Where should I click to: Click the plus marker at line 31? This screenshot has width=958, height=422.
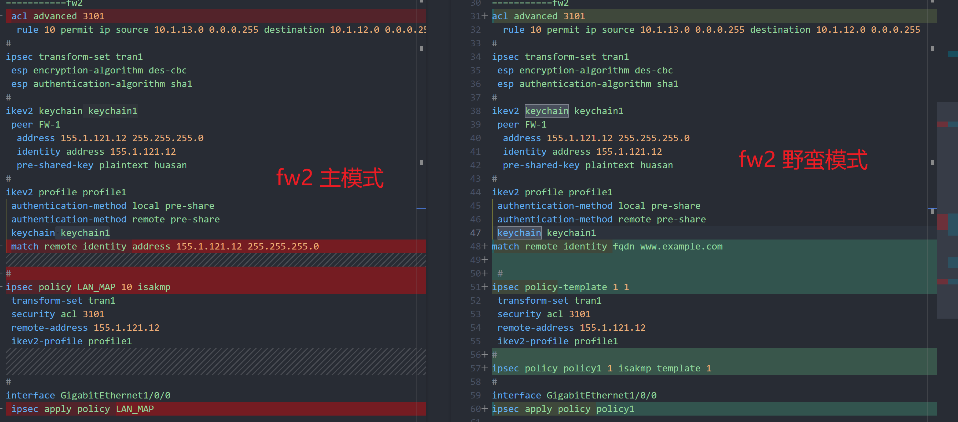click(x=485, y=16)
